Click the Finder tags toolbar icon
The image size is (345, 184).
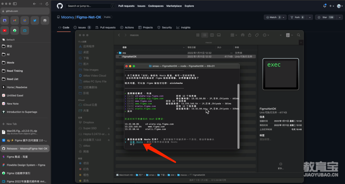pyautogui.click(x=257, y=35)
